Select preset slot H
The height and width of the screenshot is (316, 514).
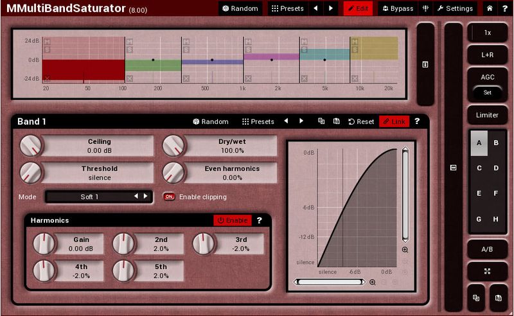click(496, 219)
